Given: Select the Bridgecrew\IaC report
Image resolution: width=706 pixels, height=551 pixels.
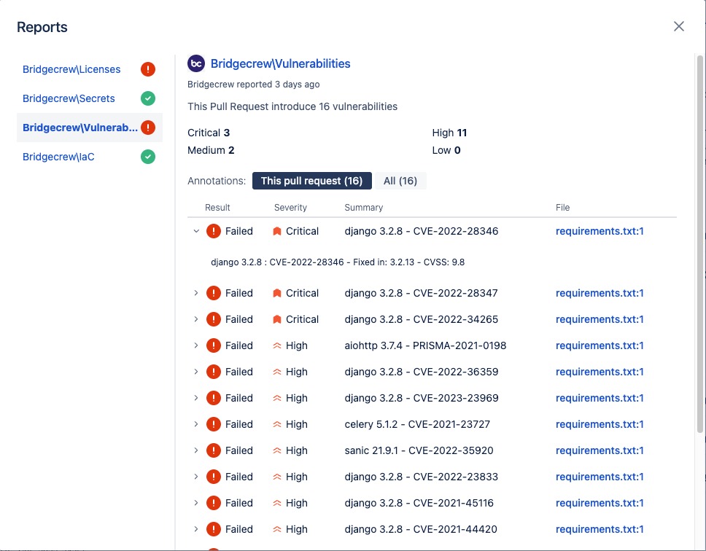Looking at the screenshot, I should 58,157.
